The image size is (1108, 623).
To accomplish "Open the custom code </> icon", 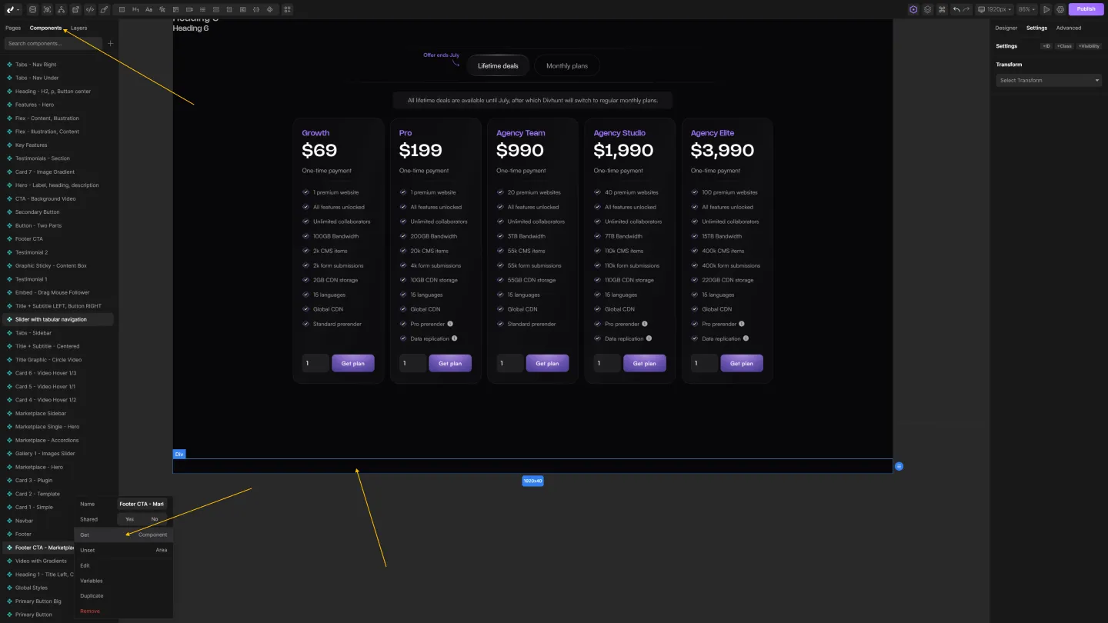I will tap(91, 9).
